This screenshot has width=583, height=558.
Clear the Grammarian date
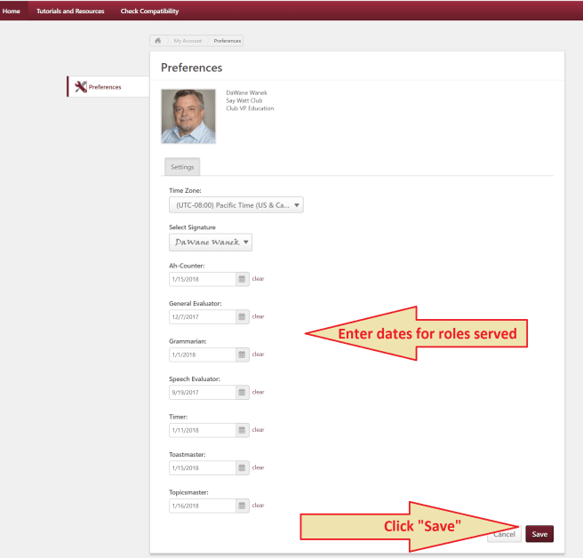259,355
